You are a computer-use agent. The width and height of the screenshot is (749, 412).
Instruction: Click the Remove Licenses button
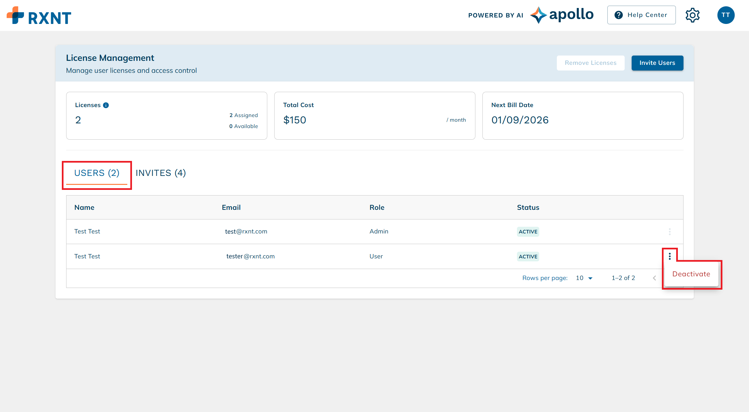(x=590, y=63)
